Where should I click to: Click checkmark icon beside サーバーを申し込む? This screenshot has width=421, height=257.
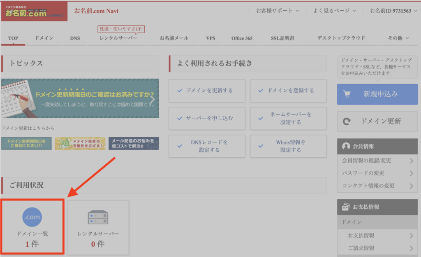point(180,118)
